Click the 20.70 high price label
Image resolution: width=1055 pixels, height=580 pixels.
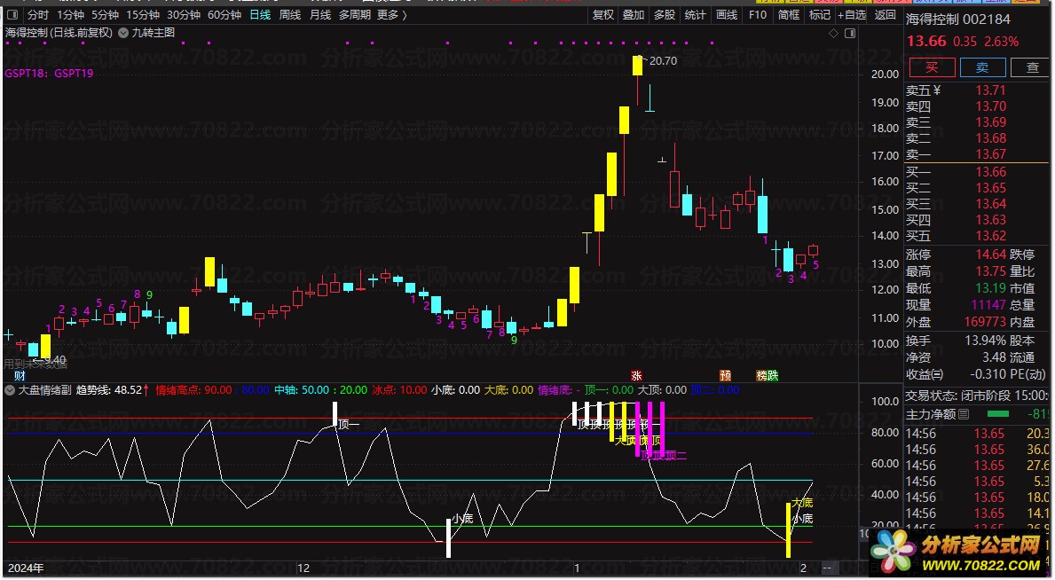(x=664, y=60)
